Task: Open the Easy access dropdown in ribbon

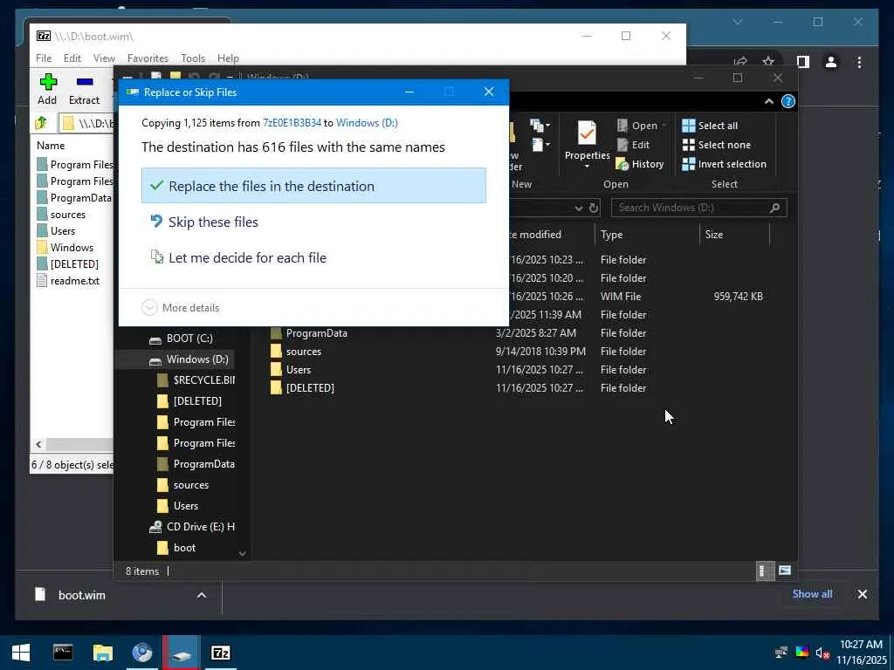Action: pos(540,145)
